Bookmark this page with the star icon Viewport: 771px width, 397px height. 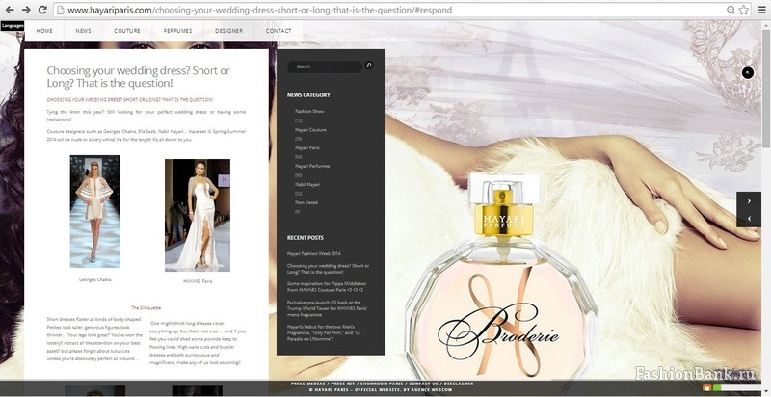tap(743, 10)
